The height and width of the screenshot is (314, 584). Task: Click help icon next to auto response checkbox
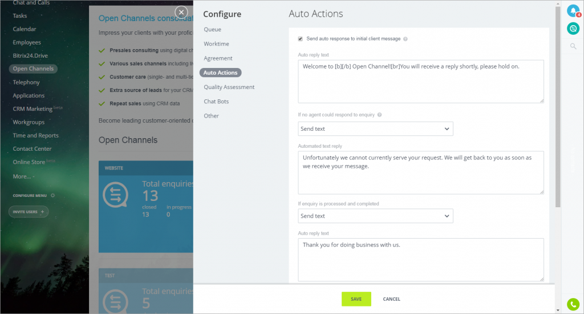[405, 39]
